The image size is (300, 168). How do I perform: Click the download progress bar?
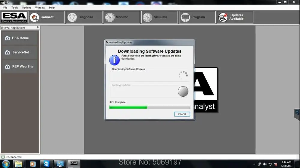pyautogui.click(x=150, y=107)
